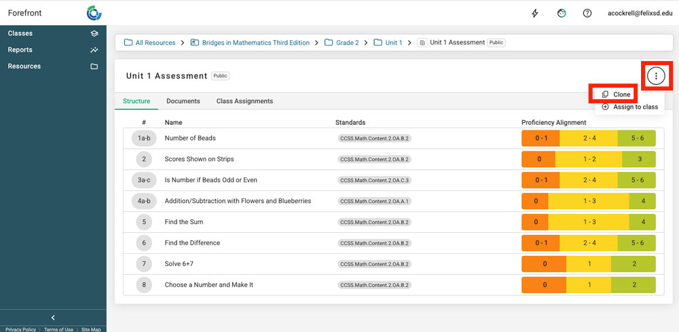Navigate to Grade 2 breadcrumb folder

(x=347, y=43)
